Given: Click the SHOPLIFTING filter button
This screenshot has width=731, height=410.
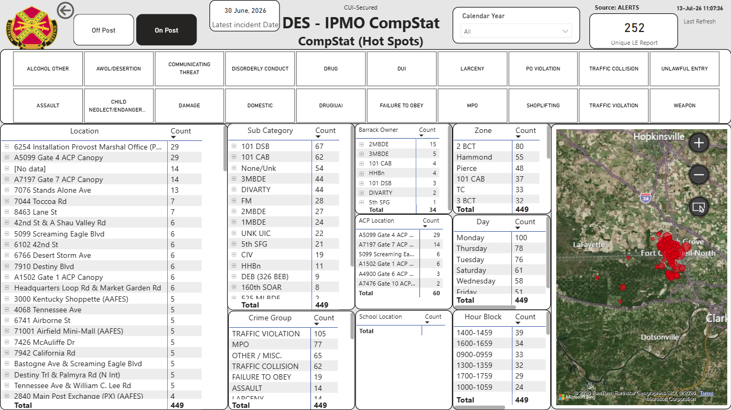Looking at the screenshot, I should click(543, 106).
